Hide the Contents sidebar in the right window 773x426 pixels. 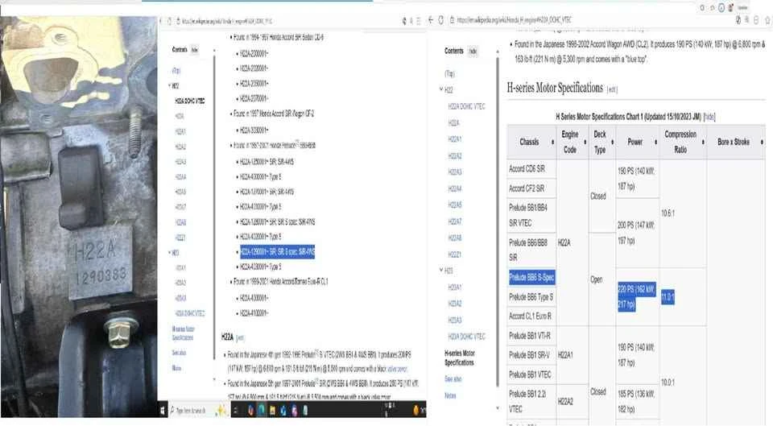point(473,51)
